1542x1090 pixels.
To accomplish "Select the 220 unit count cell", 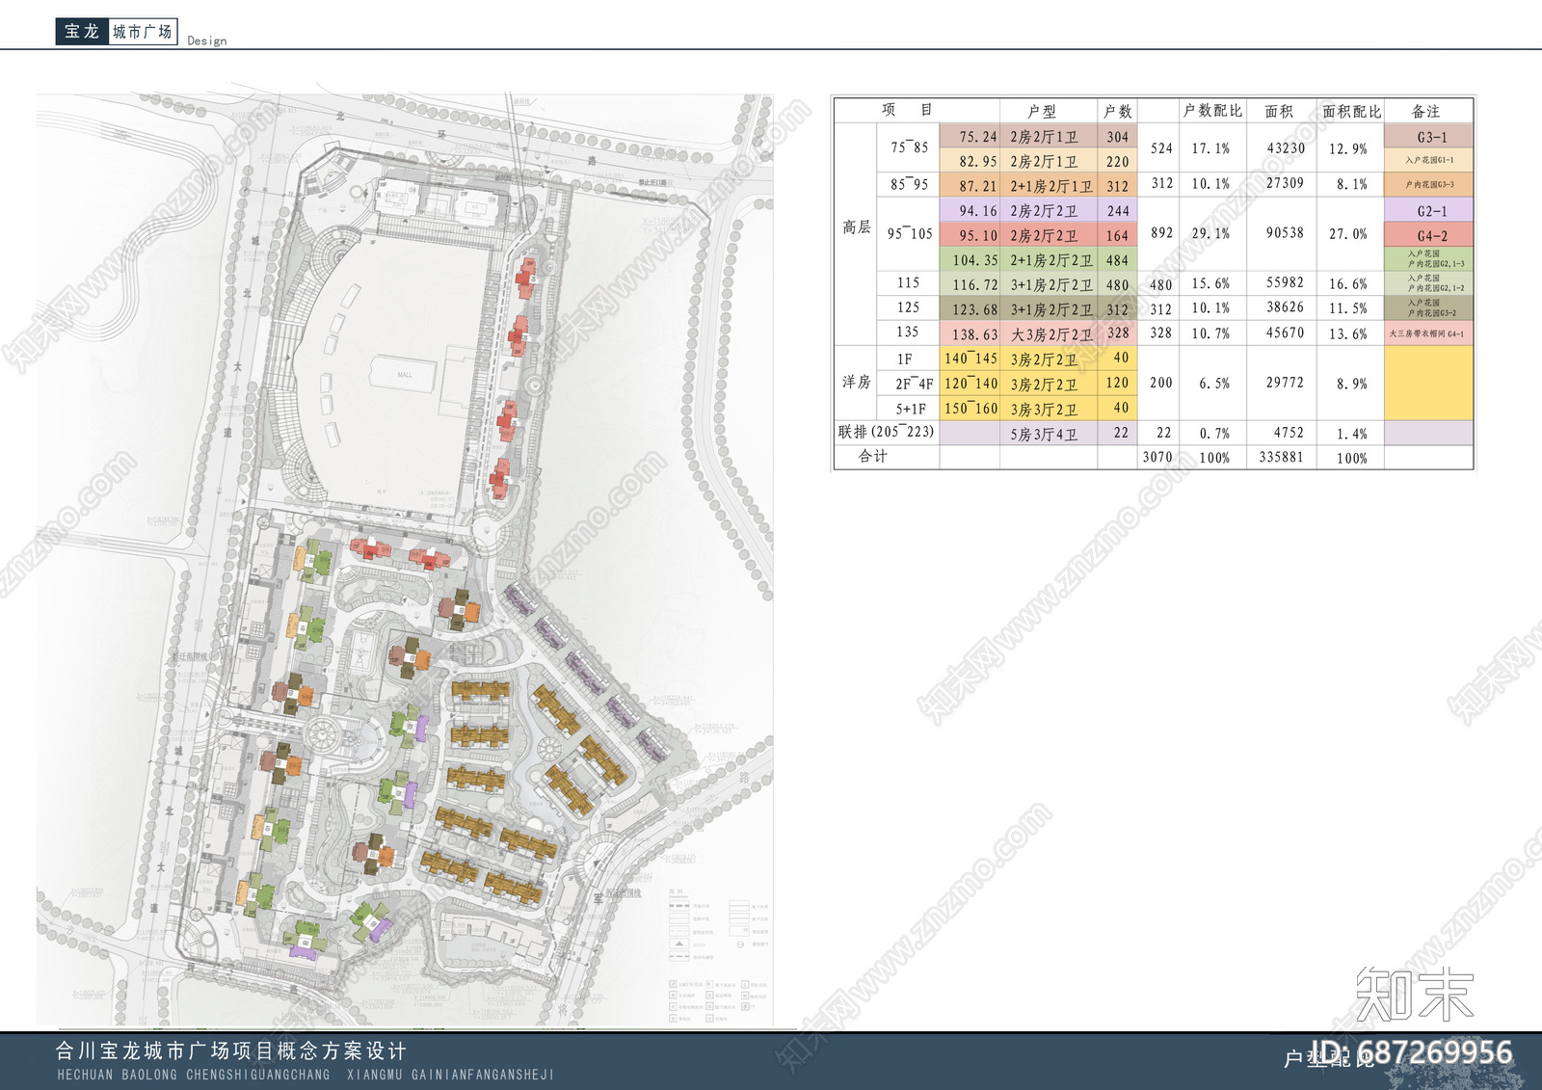I will coord(1118,161).
